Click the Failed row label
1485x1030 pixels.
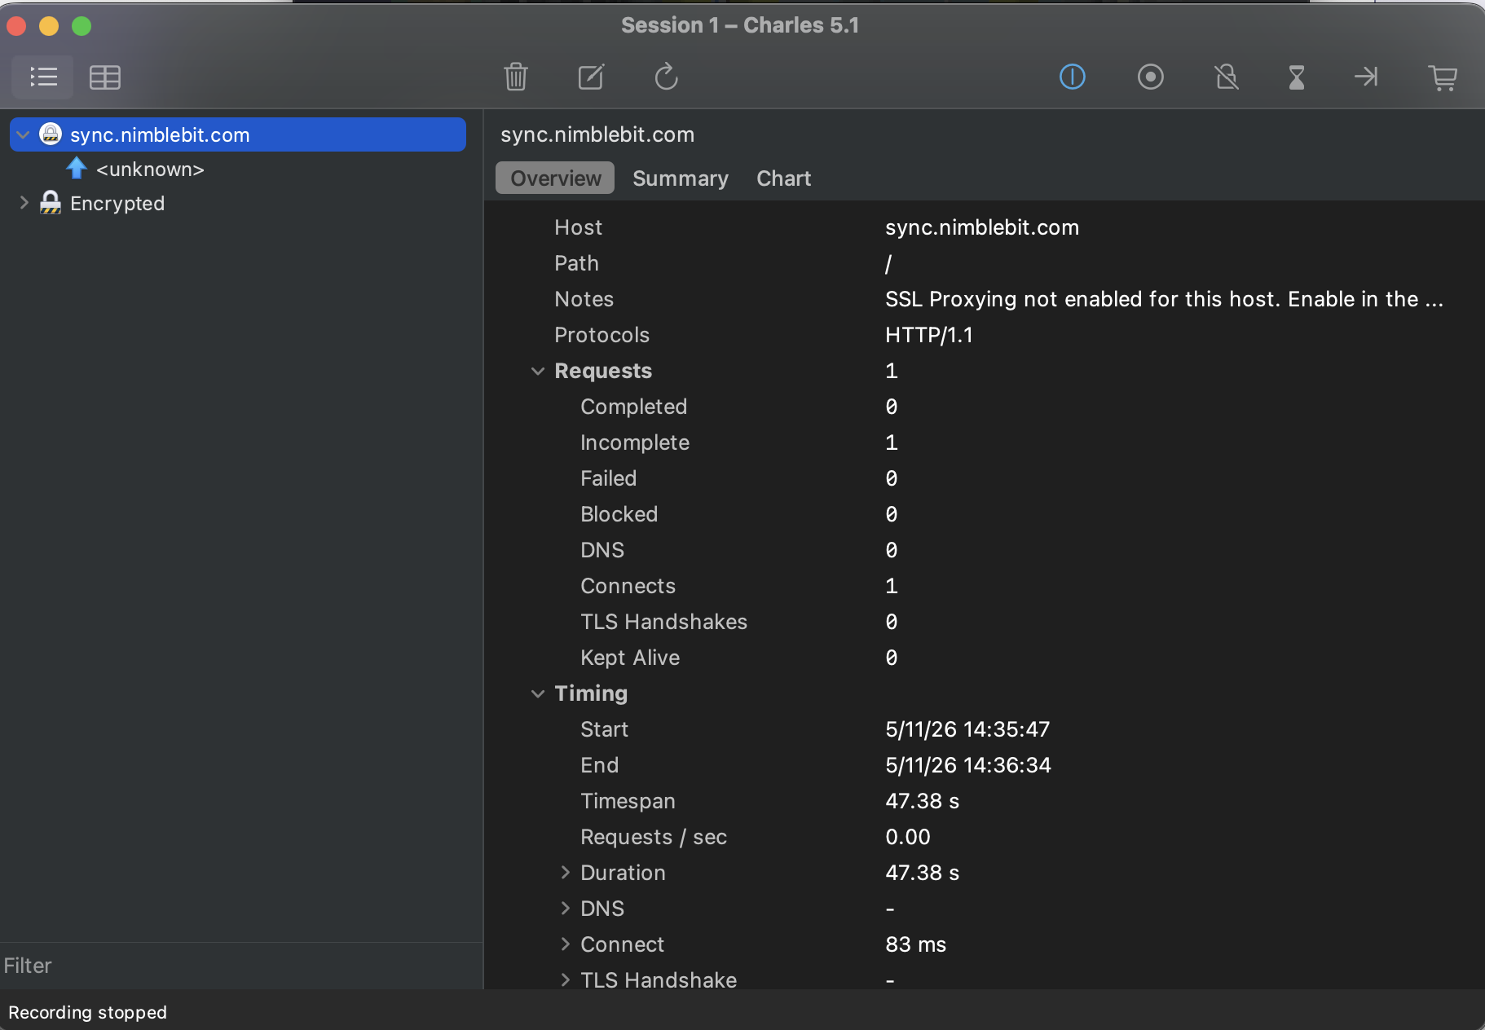point(608,478)
